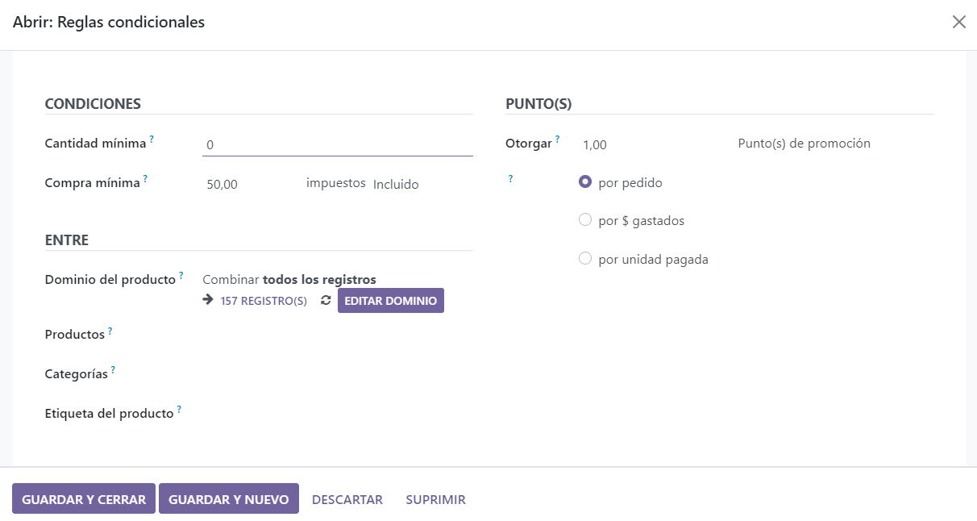Image resolution: width=977 pixels, height=521 pixels.
Task: Click DESCARTAR to discard changes
Action: [x=347, y=498]
